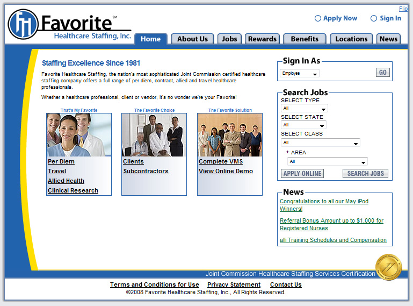Viewport: 413px width, 306px height.
Task: Expand the Select Type dropdown
Action: pyautogui.click(x=304, y=108)
